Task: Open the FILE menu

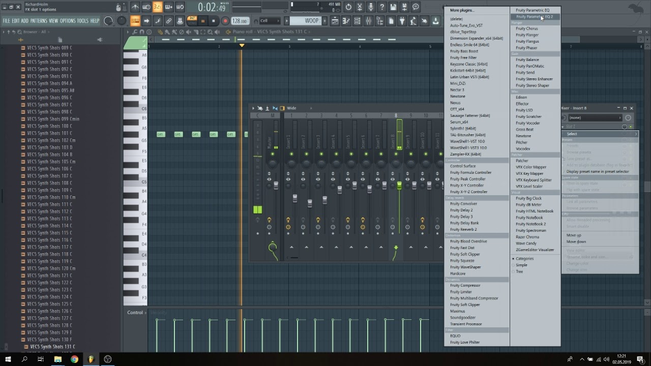Action: pyautogui.click(x=7, y=21)
